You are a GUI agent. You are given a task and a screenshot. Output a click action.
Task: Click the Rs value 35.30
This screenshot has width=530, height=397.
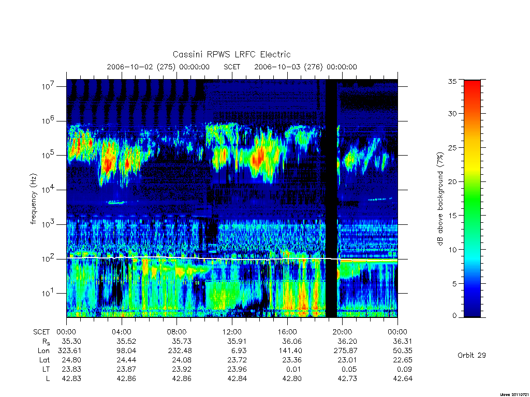coord(71,341)
